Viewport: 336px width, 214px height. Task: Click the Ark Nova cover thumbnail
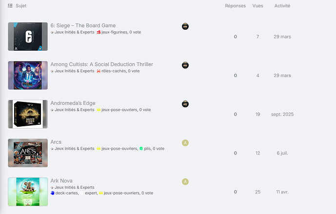28,192
